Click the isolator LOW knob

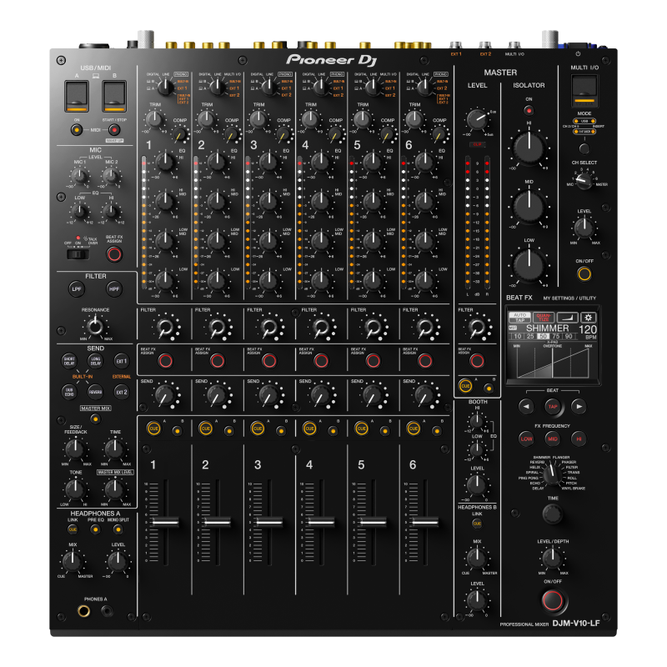(529, 265)
